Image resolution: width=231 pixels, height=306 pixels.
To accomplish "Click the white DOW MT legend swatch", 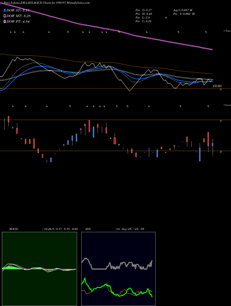I will [5, 16].
